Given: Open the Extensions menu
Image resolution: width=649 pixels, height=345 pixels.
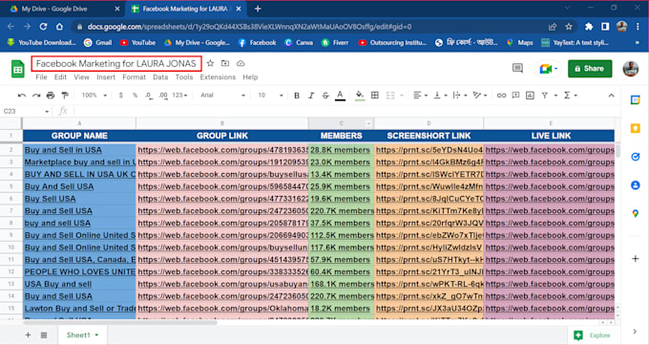Looking at the screenshot, I should coord(218,77).
